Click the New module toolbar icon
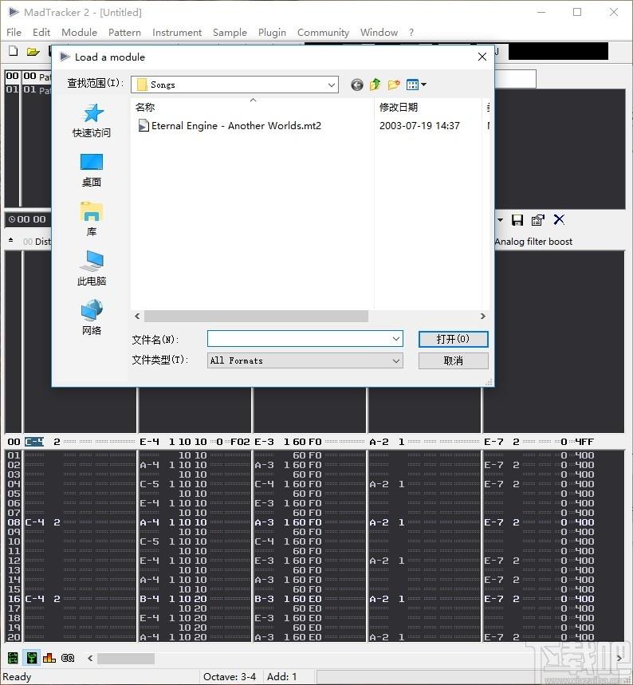The width and height of the screenshot is (633, 685). (x=14, y=51)
